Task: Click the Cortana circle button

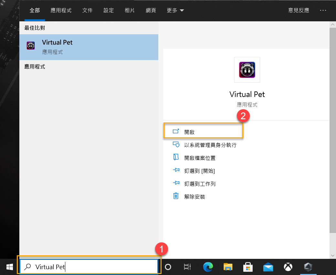Action: coord(168,267)
